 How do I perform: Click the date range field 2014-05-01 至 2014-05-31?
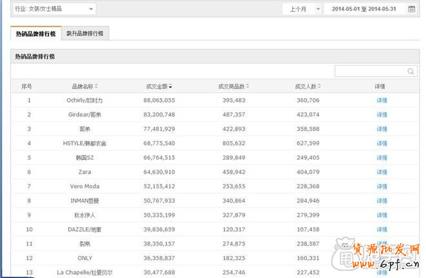pyautogui.click(x=364, y=9)
